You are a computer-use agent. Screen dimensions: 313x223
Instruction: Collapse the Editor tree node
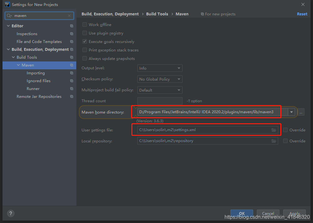coord(8,26)
